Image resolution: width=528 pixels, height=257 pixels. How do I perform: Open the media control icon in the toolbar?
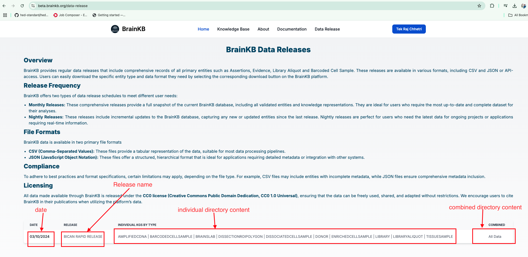click(x=506, y=6)
